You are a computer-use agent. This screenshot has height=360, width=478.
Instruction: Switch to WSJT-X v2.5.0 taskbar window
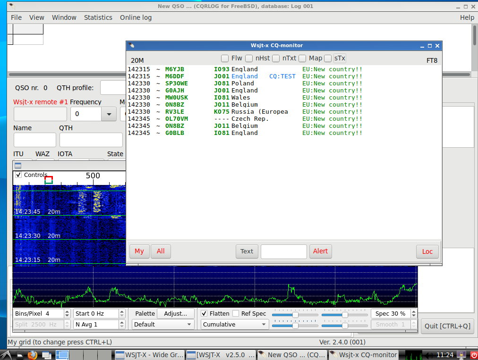221,355
